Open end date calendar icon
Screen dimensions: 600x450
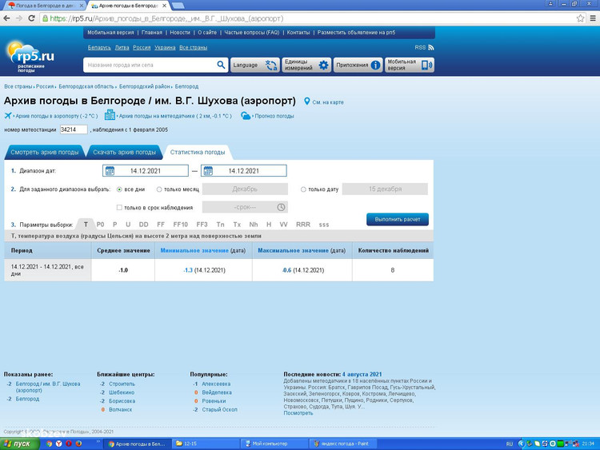tap(208, 170)
